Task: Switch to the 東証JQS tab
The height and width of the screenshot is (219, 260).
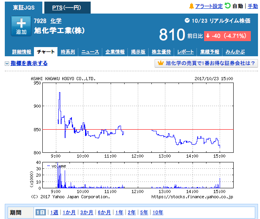Action: (x=24, y=8)
